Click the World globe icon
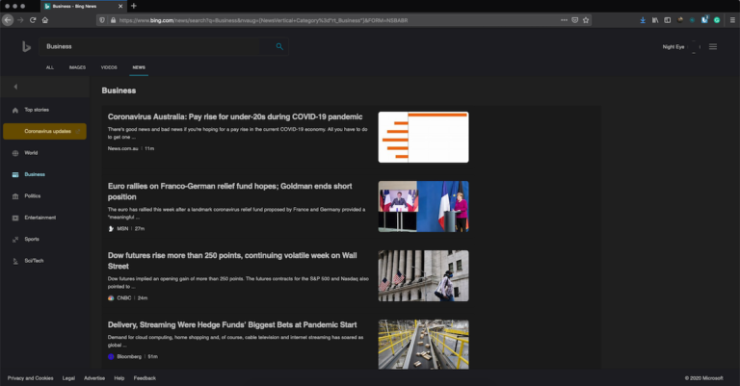This screenshot has width=740, height=386. (x=15, y=153)
